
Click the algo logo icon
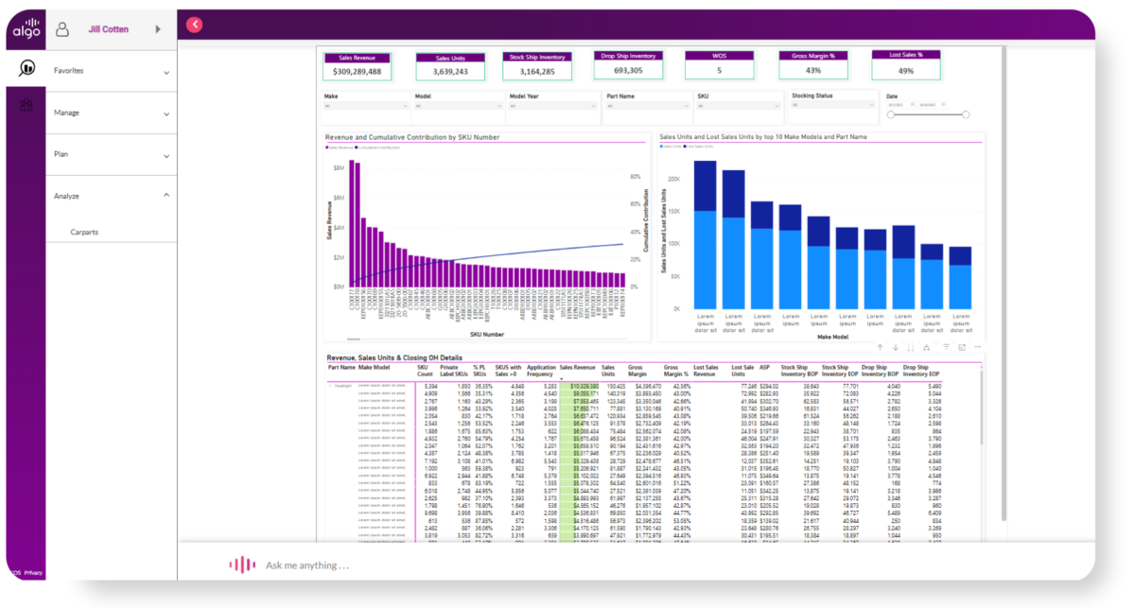(26, 27)
